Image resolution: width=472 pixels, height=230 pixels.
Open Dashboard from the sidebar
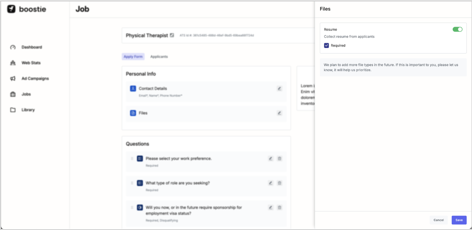click(x=32, y=47)
